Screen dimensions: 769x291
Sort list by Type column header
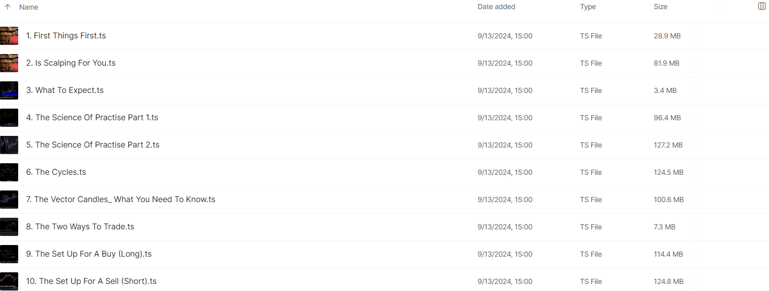[x=588, y=7]
